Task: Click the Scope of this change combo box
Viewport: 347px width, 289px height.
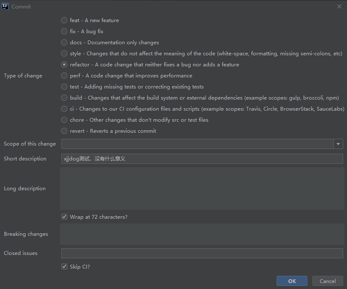Action: [x=197, y=144]
